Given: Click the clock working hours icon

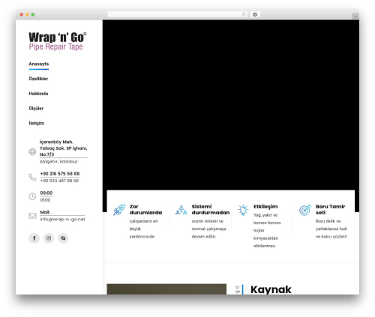Looking at the screenshot, I should [x=32, y=196].
